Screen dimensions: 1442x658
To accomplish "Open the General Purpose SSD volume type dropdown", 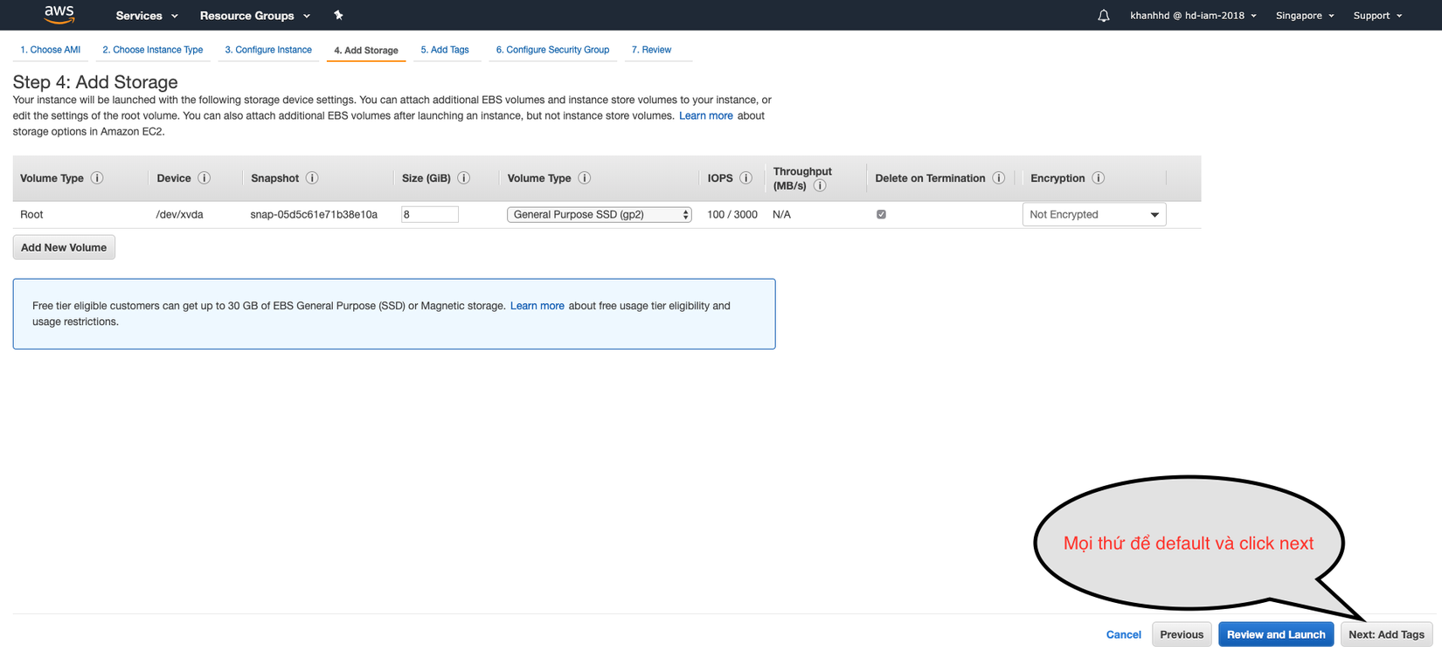I will 599,215.
